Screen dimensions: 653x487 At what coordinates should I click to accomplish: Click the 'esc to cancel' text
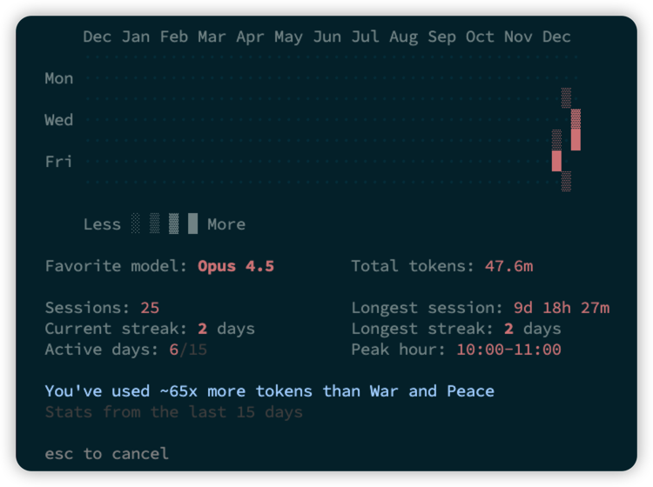coord(106,454)
